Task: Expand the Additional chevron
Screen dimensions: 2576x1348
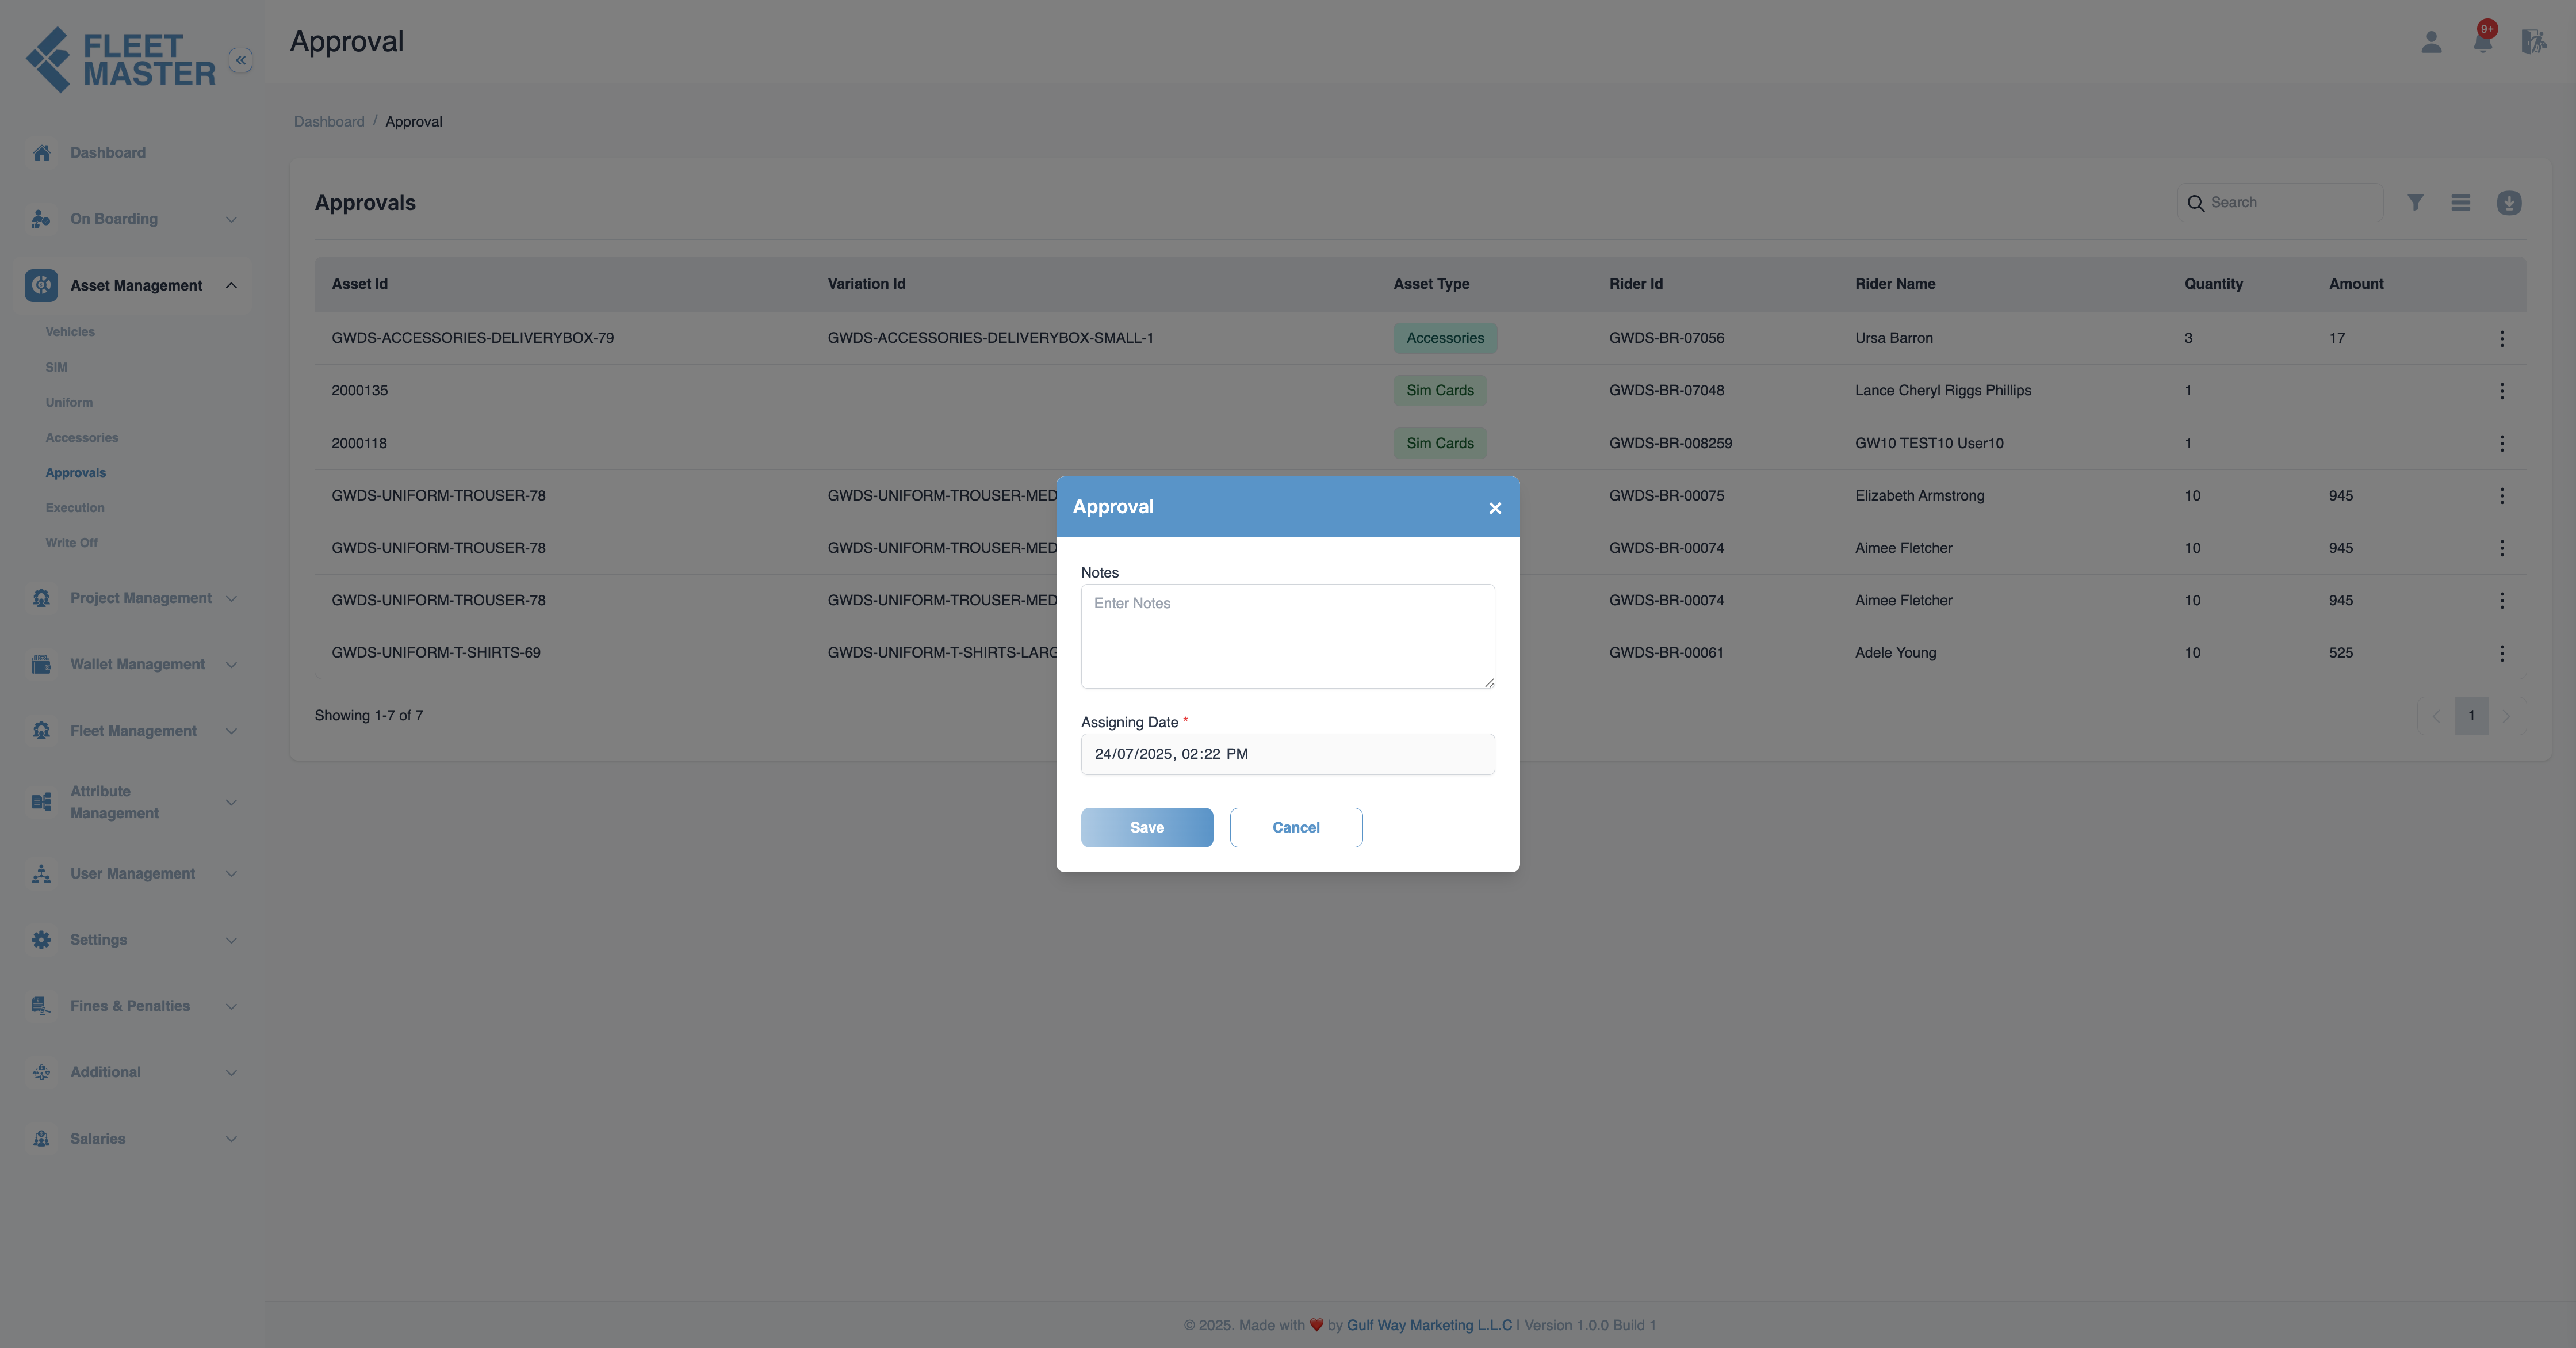Action: point(231,1073)
